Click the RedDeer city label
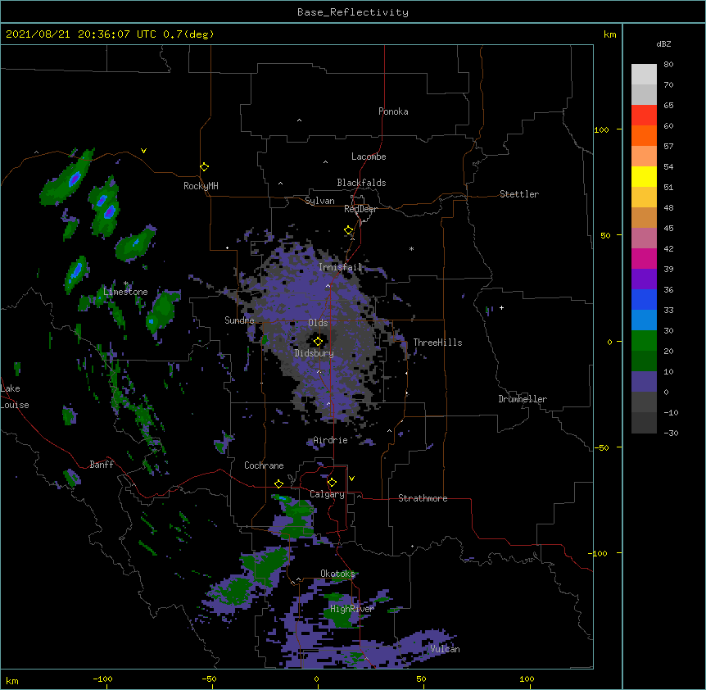 coord(360,209)
